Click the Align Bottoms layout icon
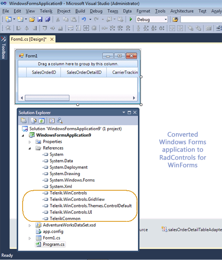The image size is (222, 260). tap(60, 28)
